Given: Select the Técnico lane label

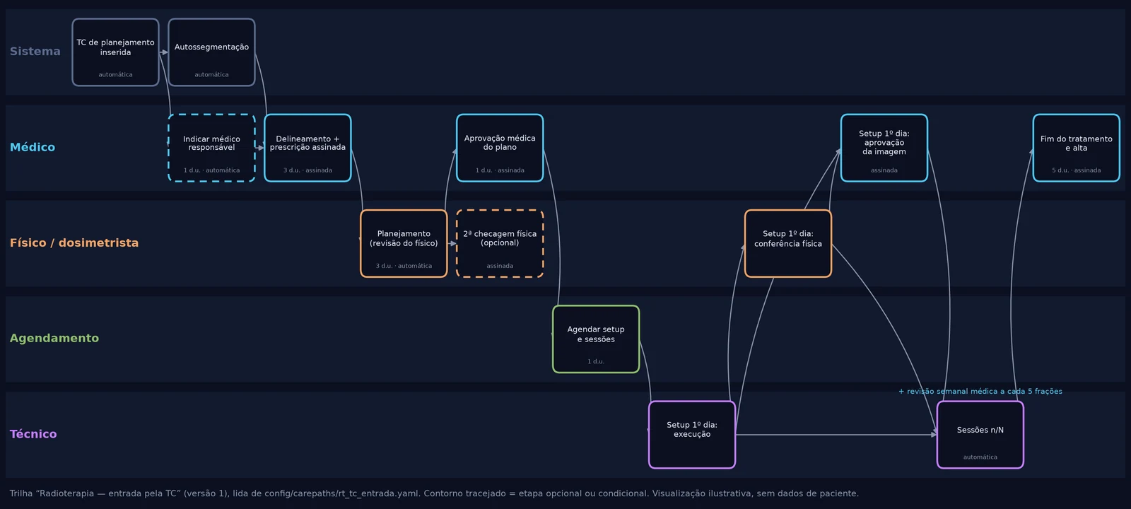Looking at the screenshot, I should click(33, 434).
